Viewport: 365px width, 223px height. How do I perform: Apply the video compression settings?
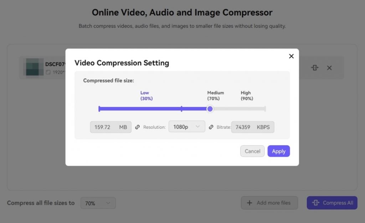point(278,151)
